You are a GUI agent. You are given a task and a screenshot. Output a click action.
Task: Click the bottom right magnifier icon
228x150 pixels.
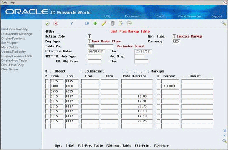point(224,141)
